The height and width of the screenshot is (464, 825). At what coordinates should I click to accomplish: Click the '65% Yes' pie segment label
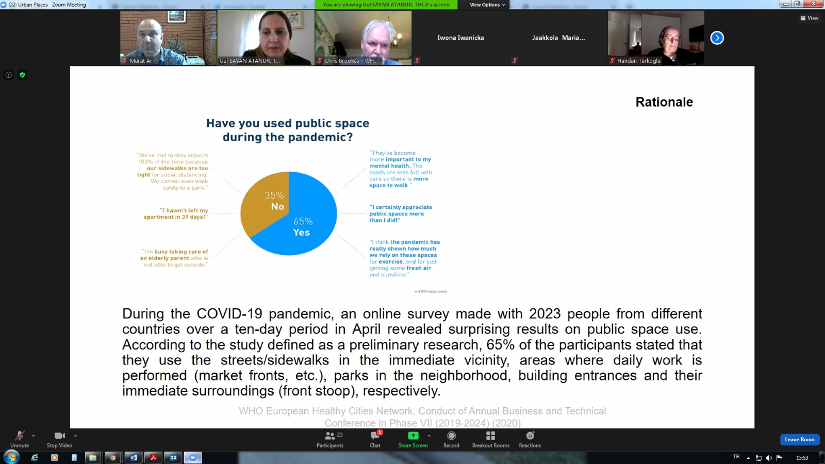click(x=303, y=227)
